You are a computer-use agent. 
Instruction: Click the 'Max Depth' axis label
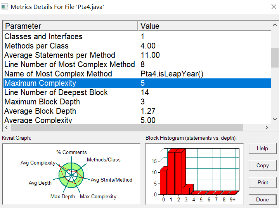point(62,197)
